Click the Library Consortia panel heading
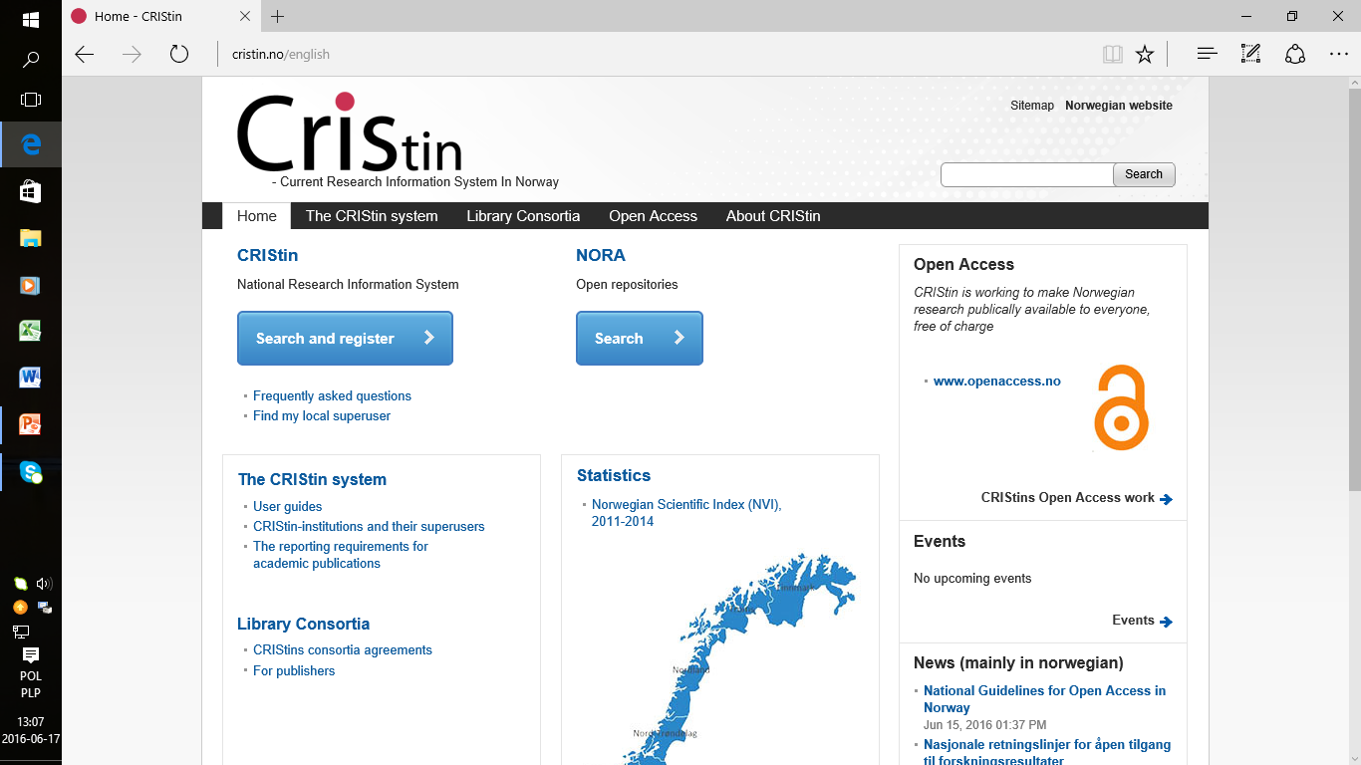This screenshot has height=765, width=1361. pyautogui.click(x=303, y=624)
